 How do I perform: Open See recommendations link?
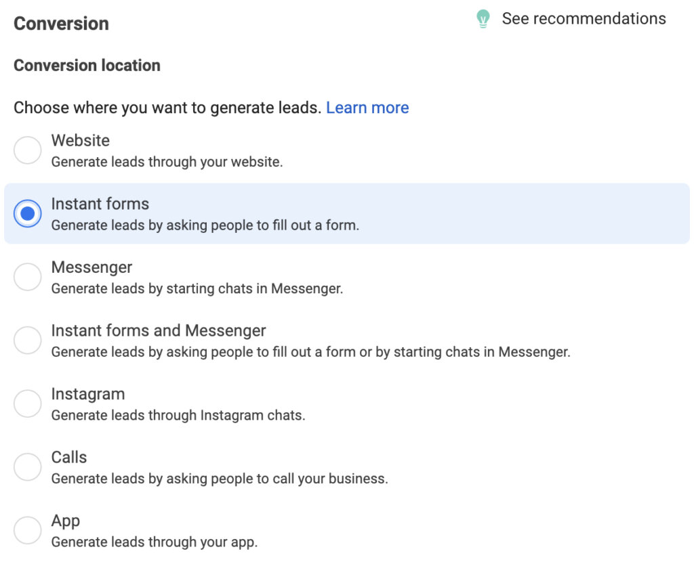(584, 19)
